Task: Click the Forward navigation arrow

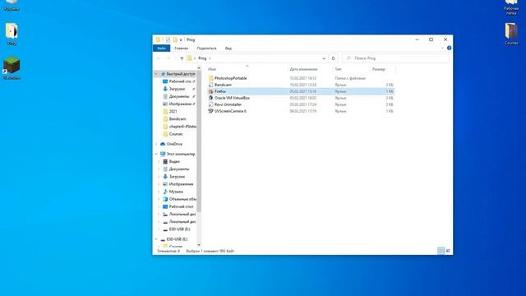Action: (168, 58)
